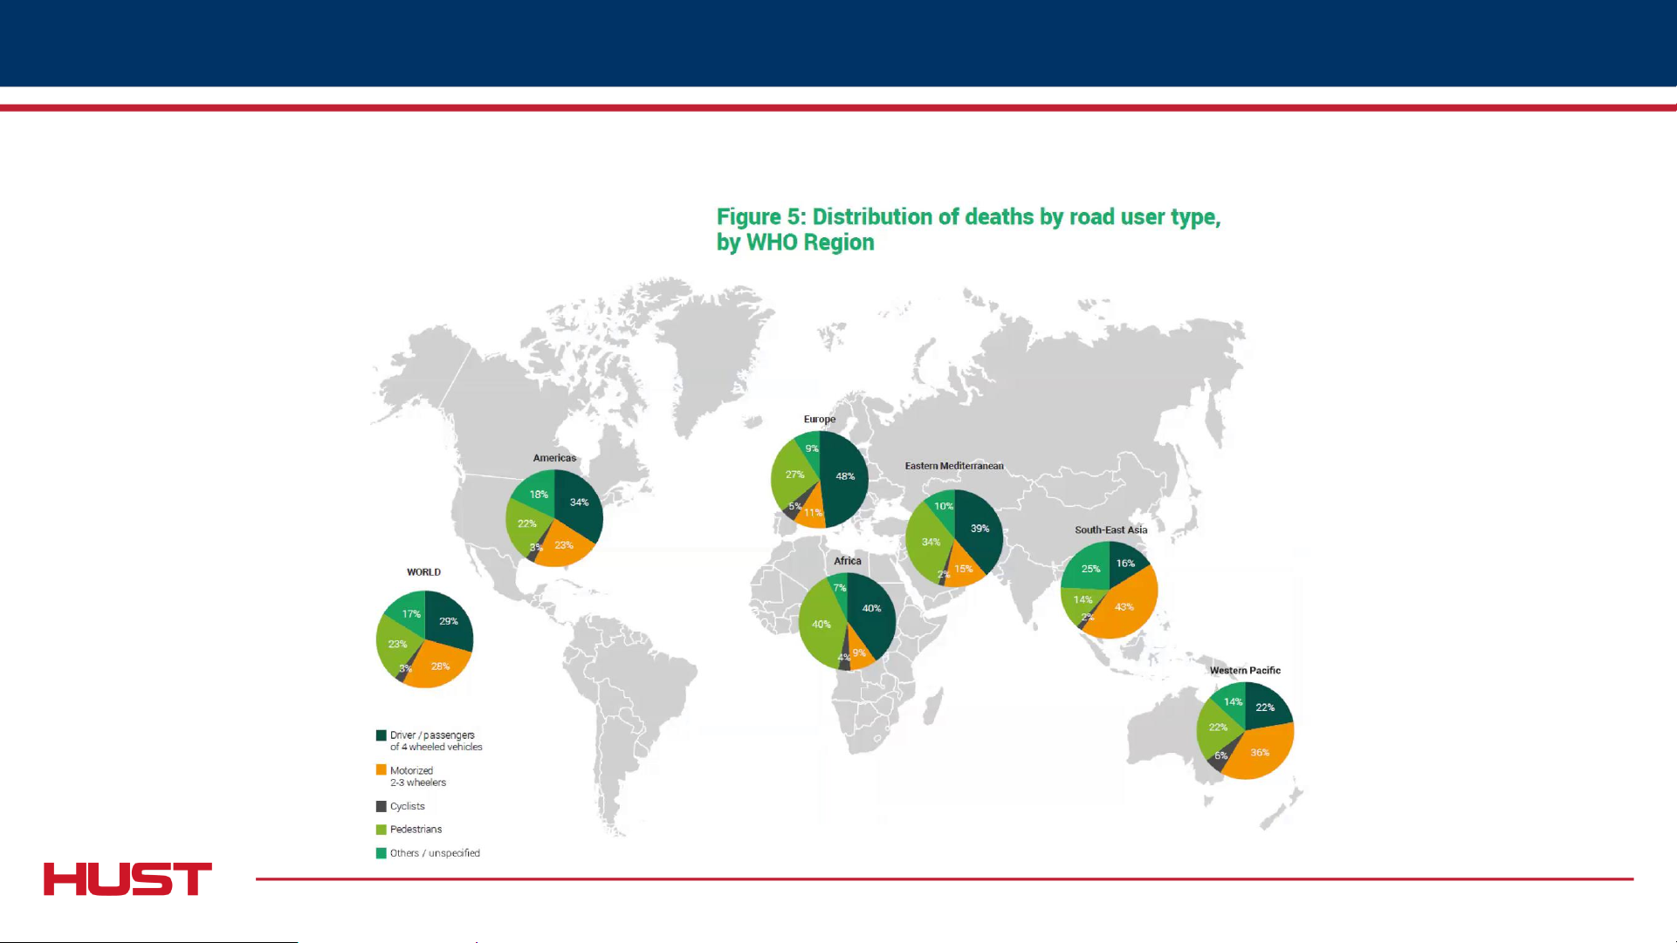Click the light green Pedestrians legend swatch
The image size is (1677, 943).
(381, 830)
